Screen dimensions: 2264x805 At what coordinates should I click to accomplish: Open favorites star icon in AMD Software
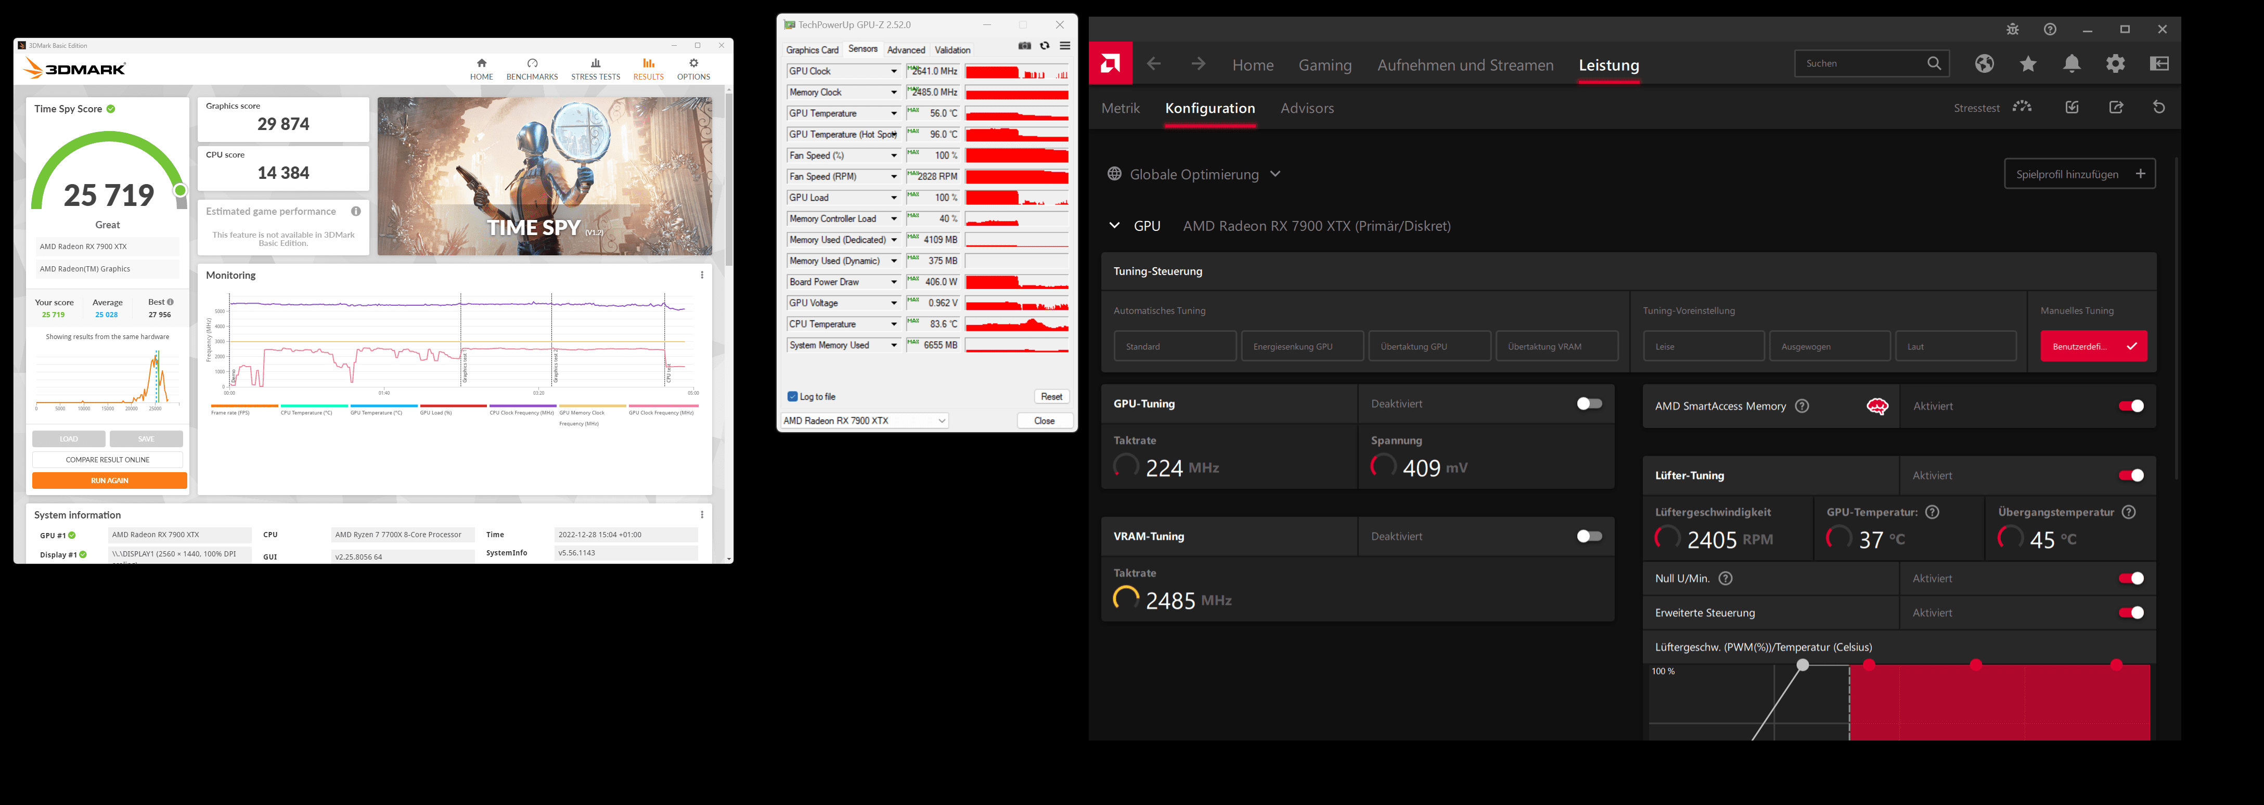pos(2028,63)
